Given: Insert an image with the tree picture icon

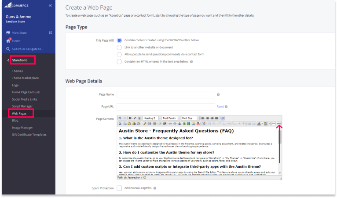Looking at the screenshot, I should [x=184, y=123].
